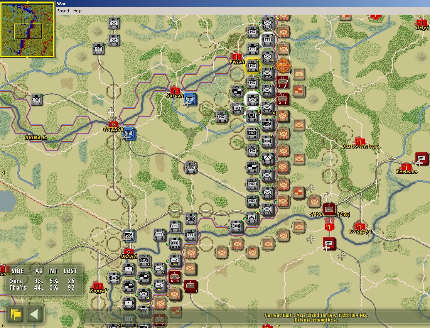This screenshot has height=328, width=430.
Task: Click the "DVINA R." river label
Action: coord(36,137)
